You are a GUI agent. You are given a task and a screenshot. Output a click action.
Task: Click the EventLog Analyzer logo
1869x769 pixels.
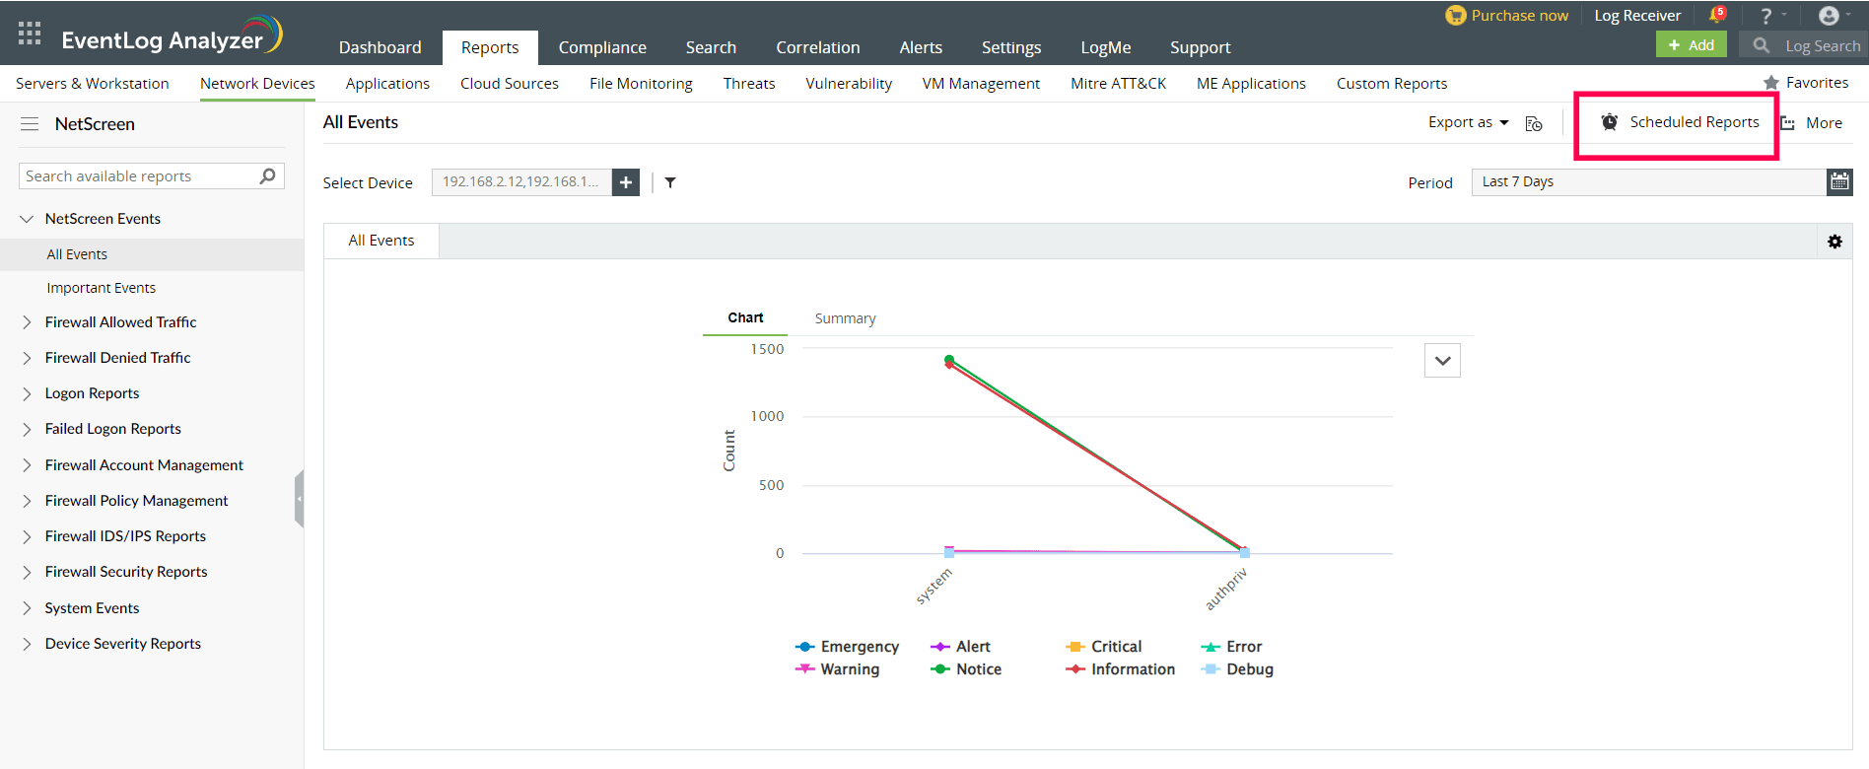click(x=173, y=36)
